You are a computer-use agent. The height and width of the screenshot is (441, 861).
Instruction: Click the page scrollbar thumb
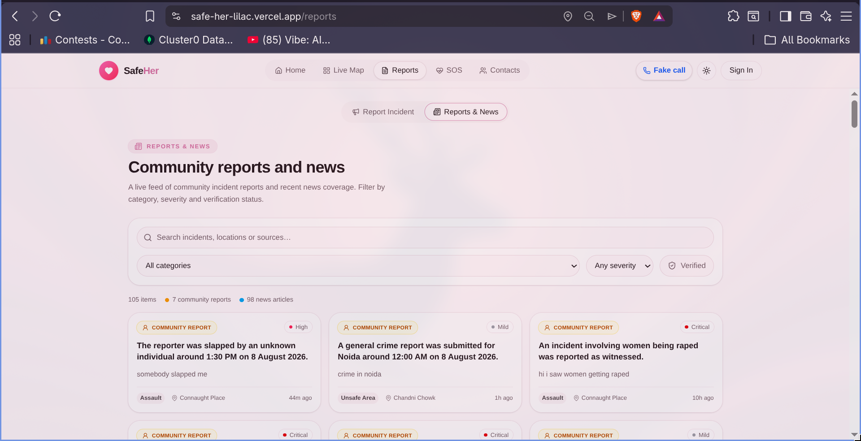tap(854, 114)
